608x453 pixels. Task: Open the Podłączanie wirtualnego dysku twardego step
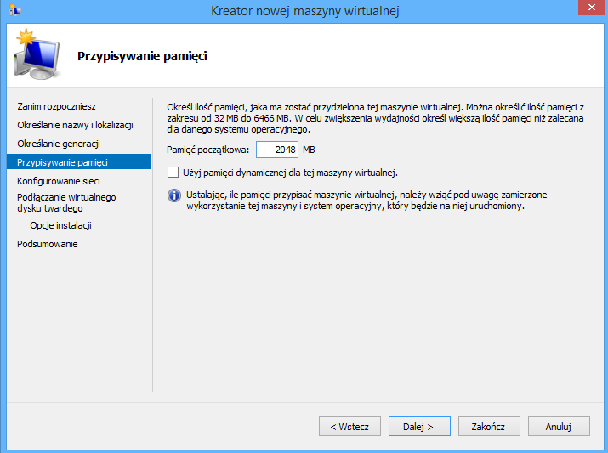point(66,202)
